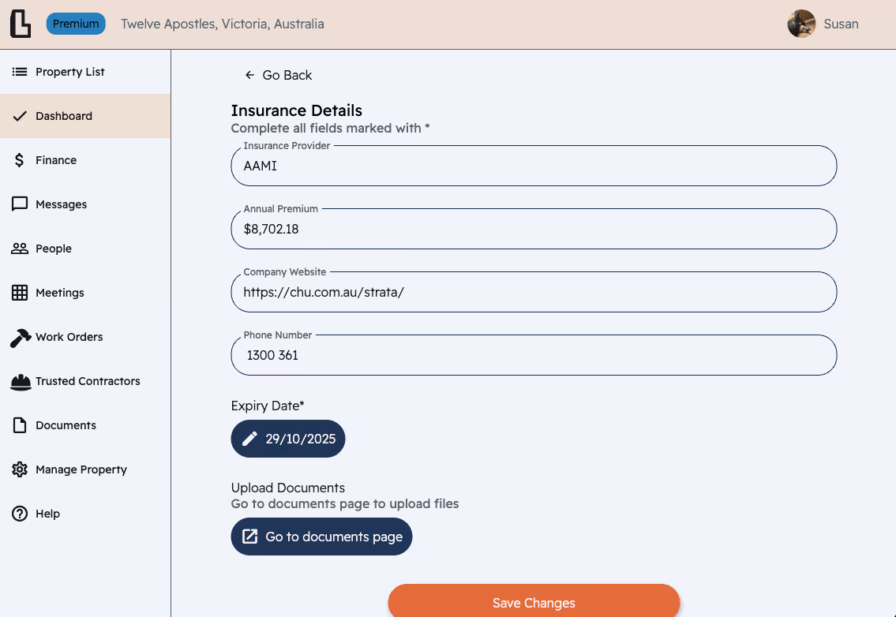896x617 pixels.
Task: Click the Dashboard checkmark icon
Action: (20, 116)
